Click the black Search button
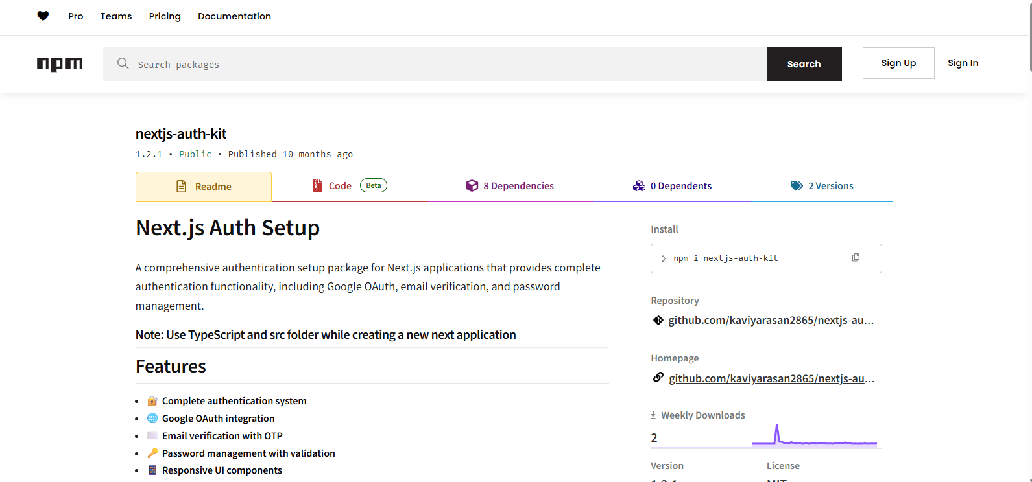The image size is (1032, 482). [804, 64]
